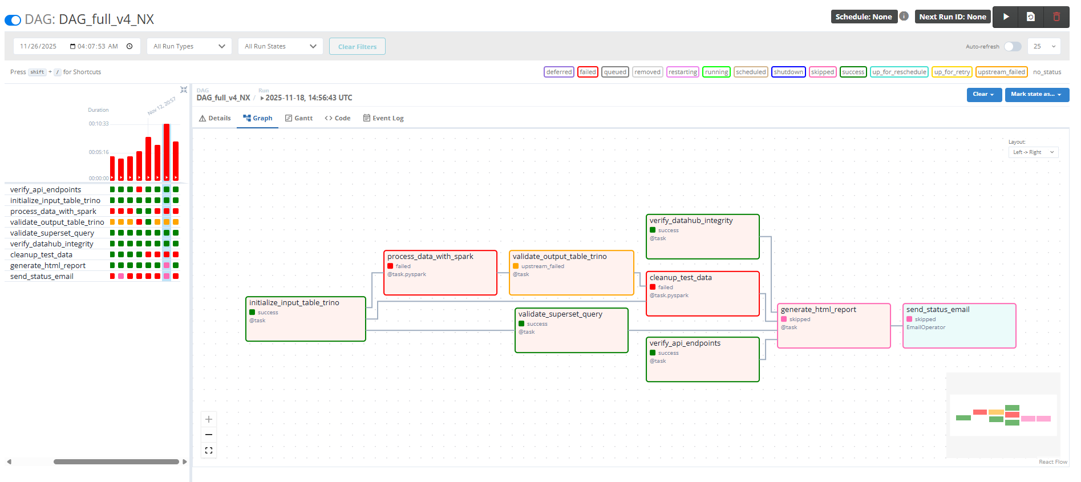Switch to the Gantt tab
Image resolution: width=1081 pixels, height=482 pixels.
299,118
